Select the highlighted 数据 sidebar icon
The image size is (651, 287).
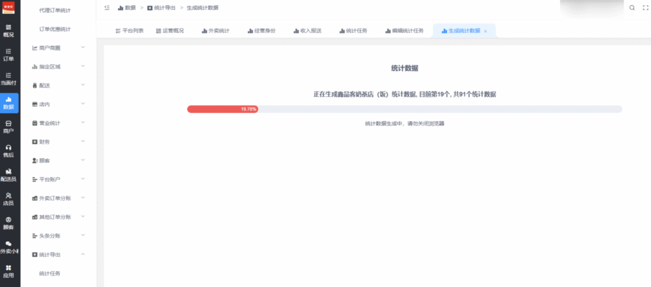pos(9,103)
